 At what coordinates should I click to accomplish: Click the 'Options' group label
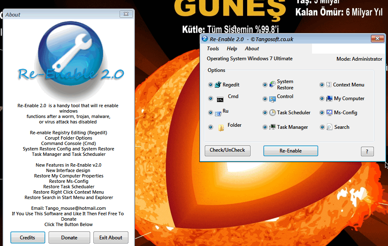(216, 70)
